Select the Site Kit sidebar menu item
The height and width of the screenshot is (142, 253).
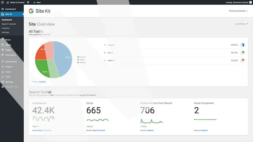pyautogui.click(x=12, y=14)
